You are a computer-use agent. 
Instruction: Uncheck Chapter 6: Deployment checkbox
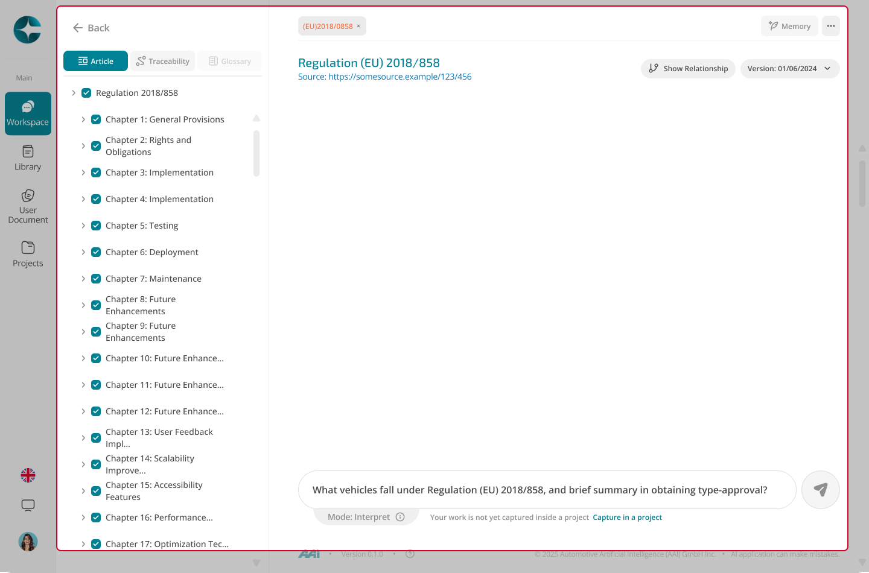[96, 252]
